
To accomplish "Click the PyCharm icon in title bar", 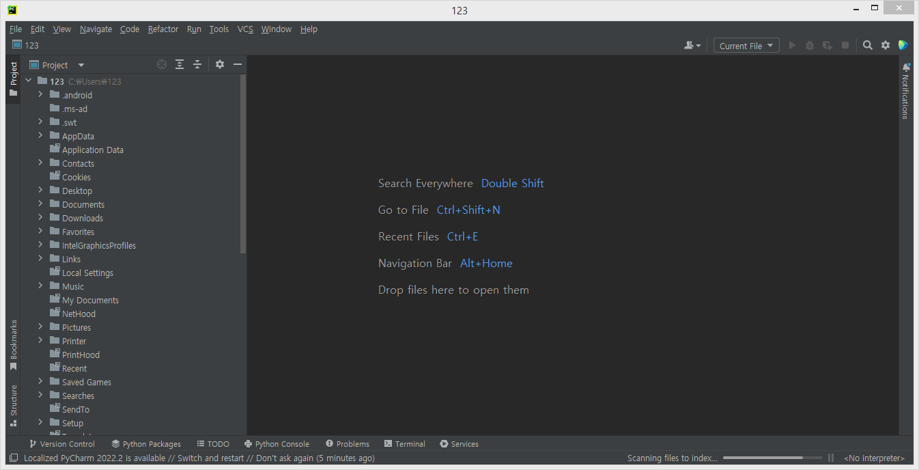I will (12, 10).
